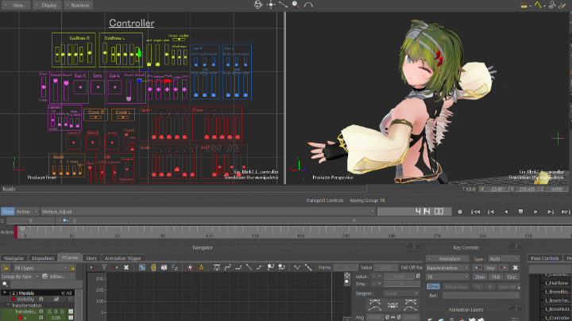Click the Flat button in Key Controls
The image size is (572, 321).
tap(496, 277)
